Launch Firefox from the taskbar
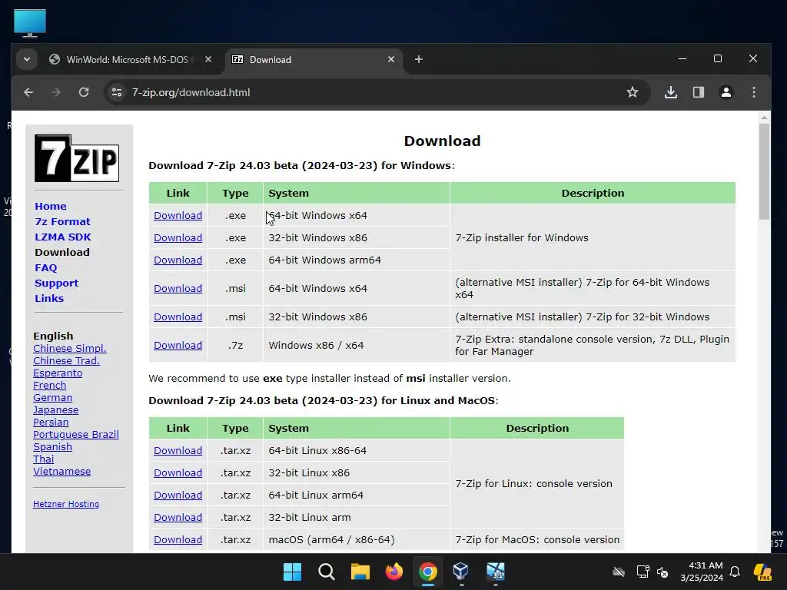The image size is (787, 590). [394, 572]
